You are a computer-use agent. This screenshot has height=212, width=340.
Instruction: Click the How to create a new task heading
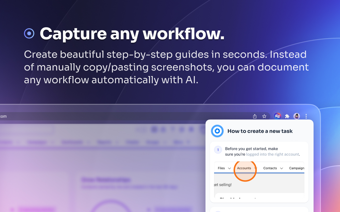coord(260,131)
